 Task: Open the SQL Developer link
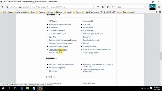88,31
